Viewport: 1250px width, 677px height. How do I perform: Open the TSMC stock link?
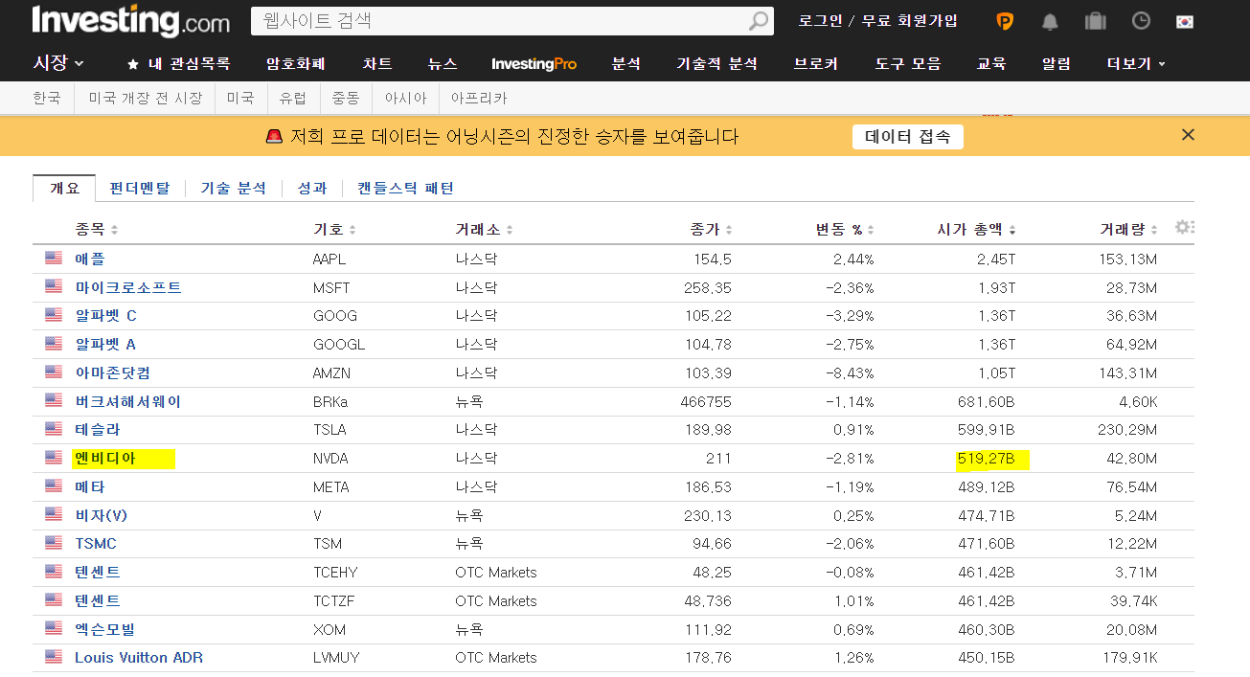pos(96,543)
